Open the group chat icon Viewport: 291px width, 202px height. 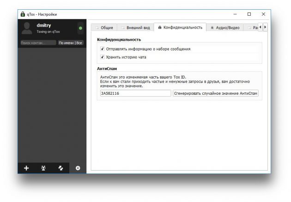43,168
